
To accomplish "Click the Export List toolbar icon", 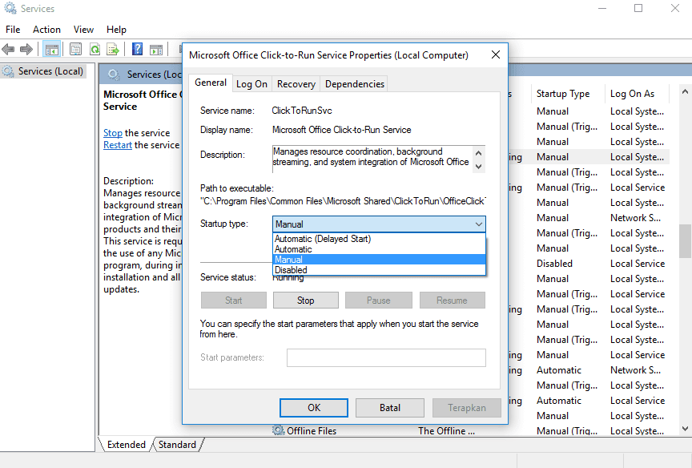I will point(113,49).
